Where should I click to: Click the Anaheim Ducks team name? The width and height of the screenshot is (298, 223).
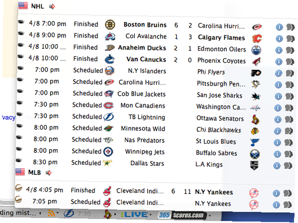(142, 48)
